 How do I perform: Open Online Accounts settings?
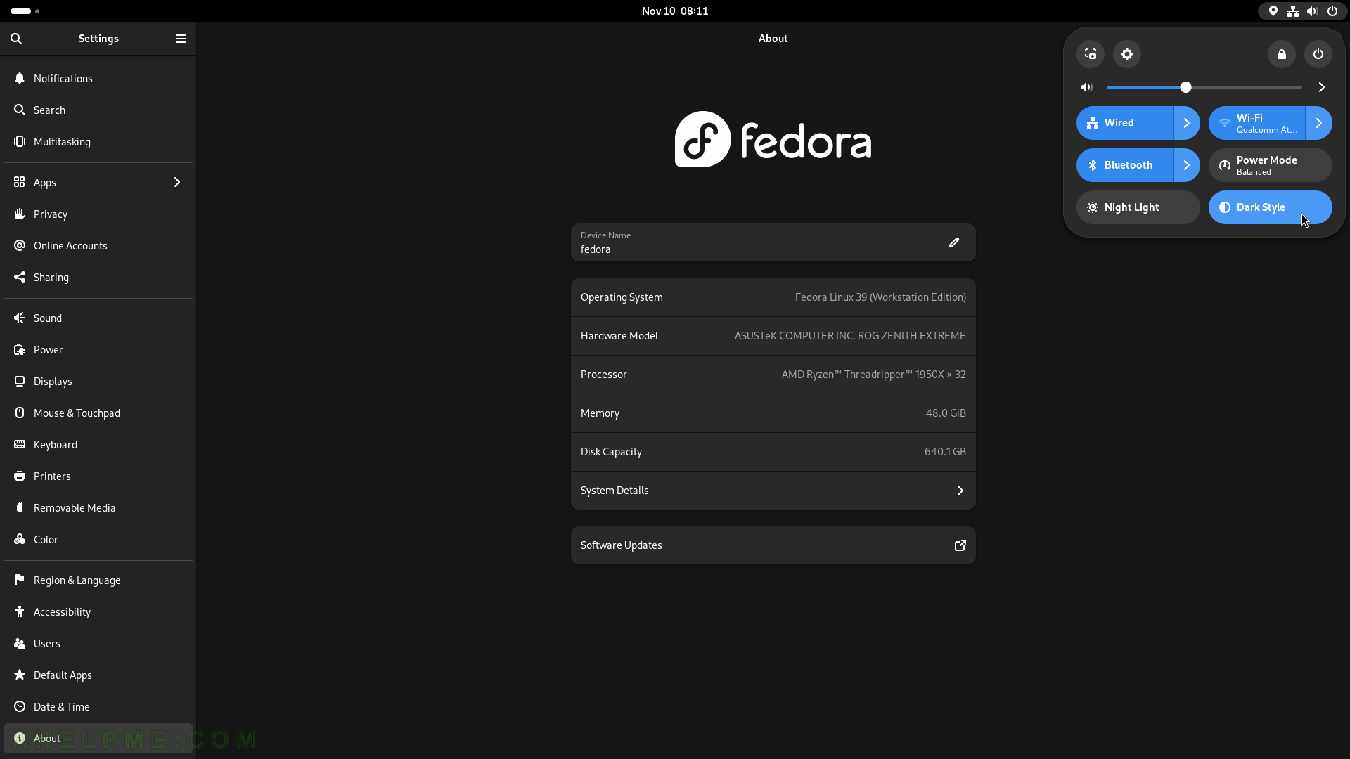tap(98, 245)
